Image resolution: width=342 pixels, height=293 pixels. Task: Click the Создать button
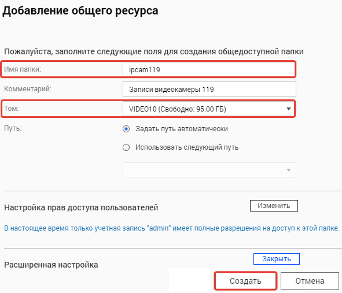point(245,281)
